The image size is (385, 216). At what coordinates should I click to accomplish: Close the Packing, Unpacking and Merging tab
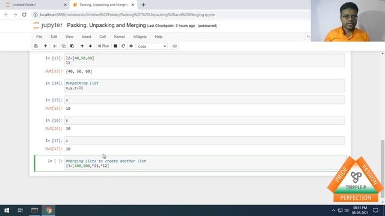click(132, 5)
